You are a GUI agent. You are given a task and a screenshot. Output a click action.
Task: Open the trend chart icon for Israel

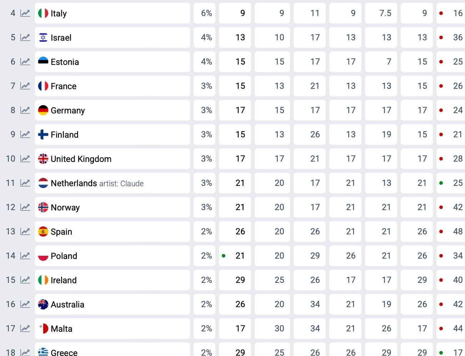pyautogui.click(x=25, y=37)
